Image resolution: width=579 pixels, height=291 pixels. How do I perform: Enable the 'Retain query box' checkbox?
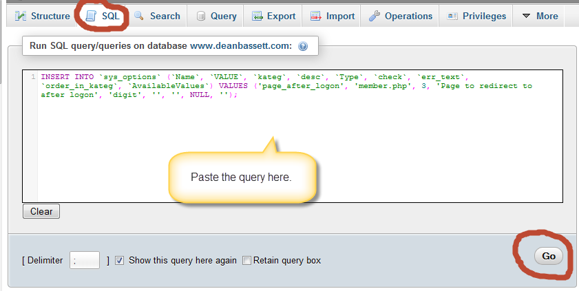(246, 261)
